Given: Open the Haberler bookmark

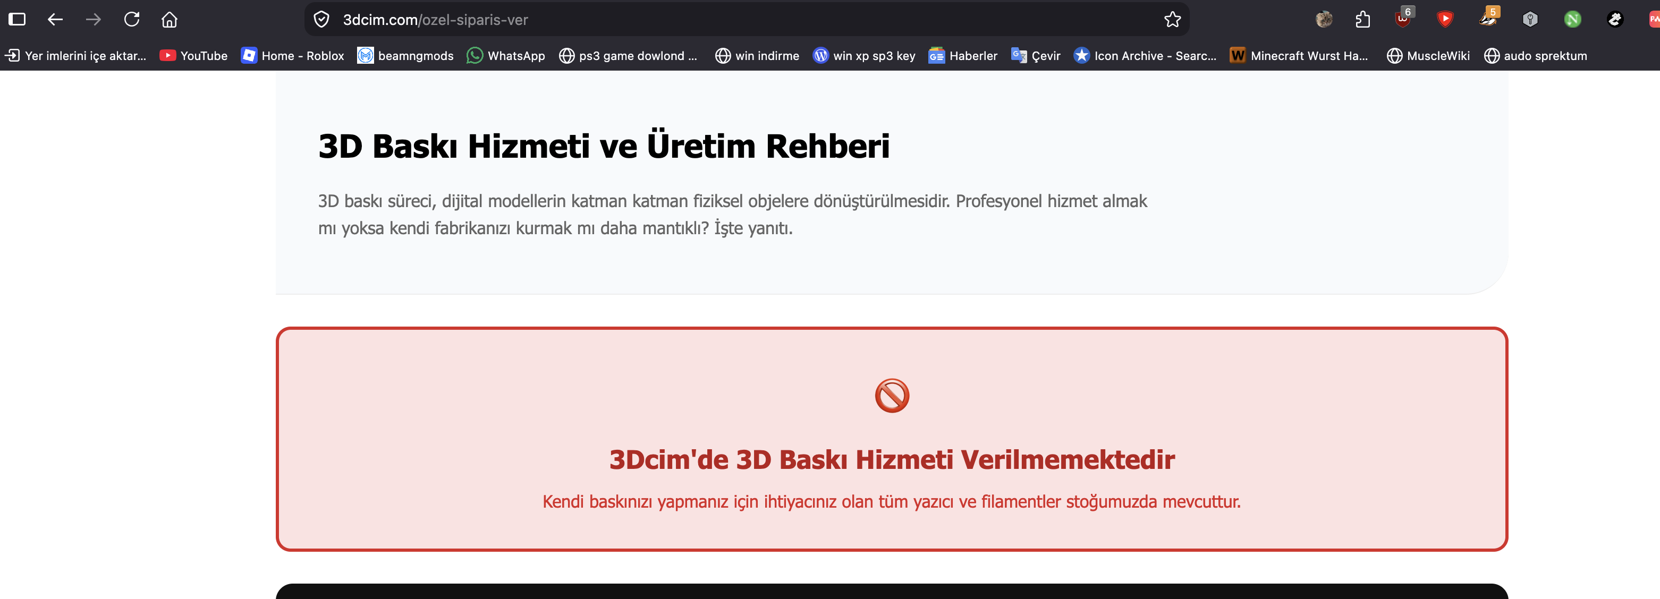Looking at the screenshot, I should pos(963,56).
